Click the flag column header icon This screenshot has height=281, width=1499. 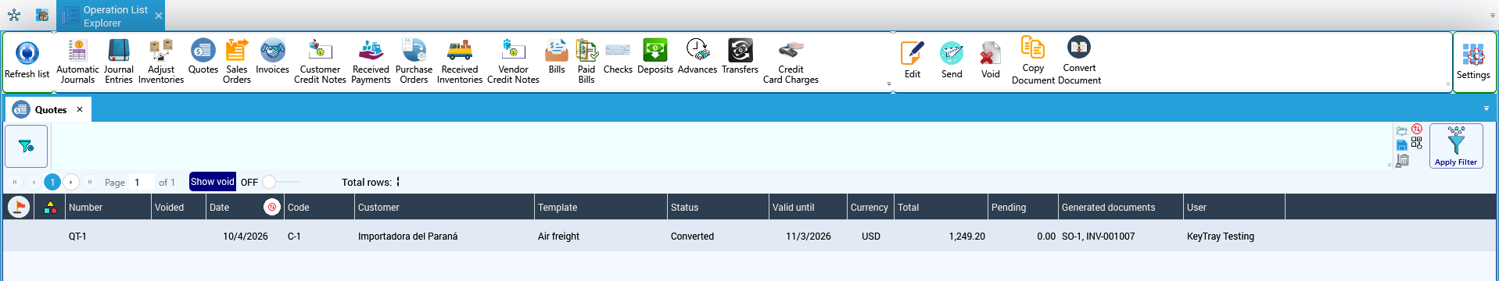tap(19, 207)
